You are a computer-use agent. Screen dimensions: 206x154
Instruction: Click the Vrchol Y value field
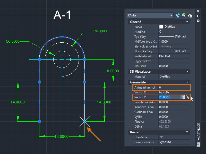(x=170, y=97)
